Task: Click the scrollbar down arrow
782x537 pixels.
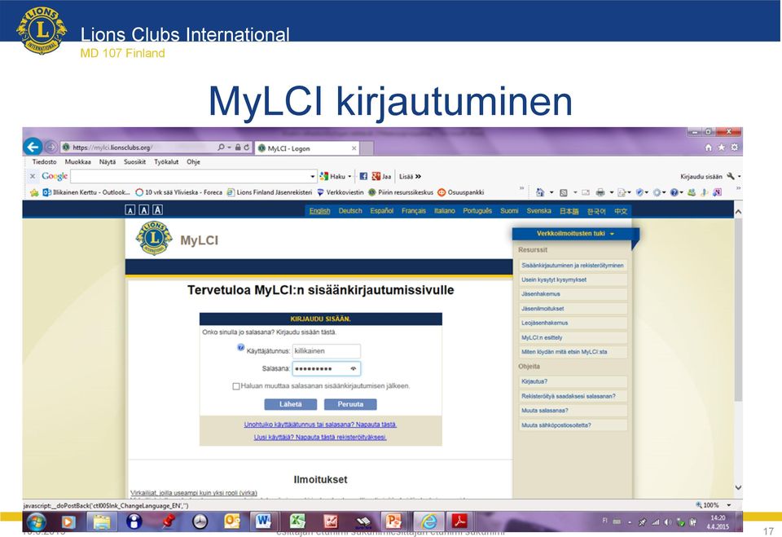Action: [x=738, y=487]
